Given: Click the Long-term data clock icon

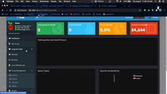Looking at the screenshot, I should (x=10, y=49).
